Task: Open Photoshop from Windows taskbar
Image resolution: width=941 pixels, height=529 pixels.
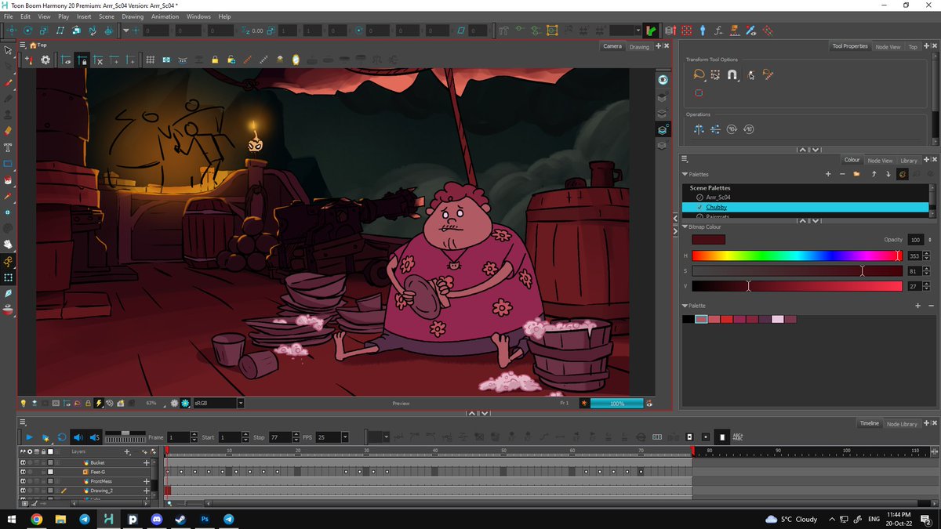Action: (x=205, y=519)
